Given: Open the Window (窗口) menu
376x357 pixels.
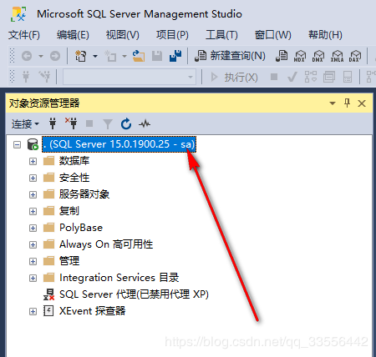Looking at the screenshot, I should tap(273, 35).
